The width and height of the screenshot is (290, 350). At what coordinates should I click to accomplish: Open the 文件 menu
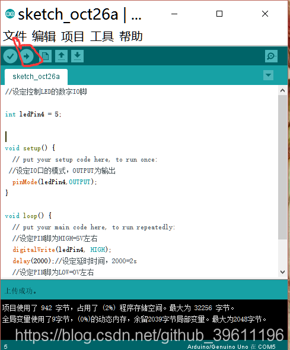tap(15, 36)
